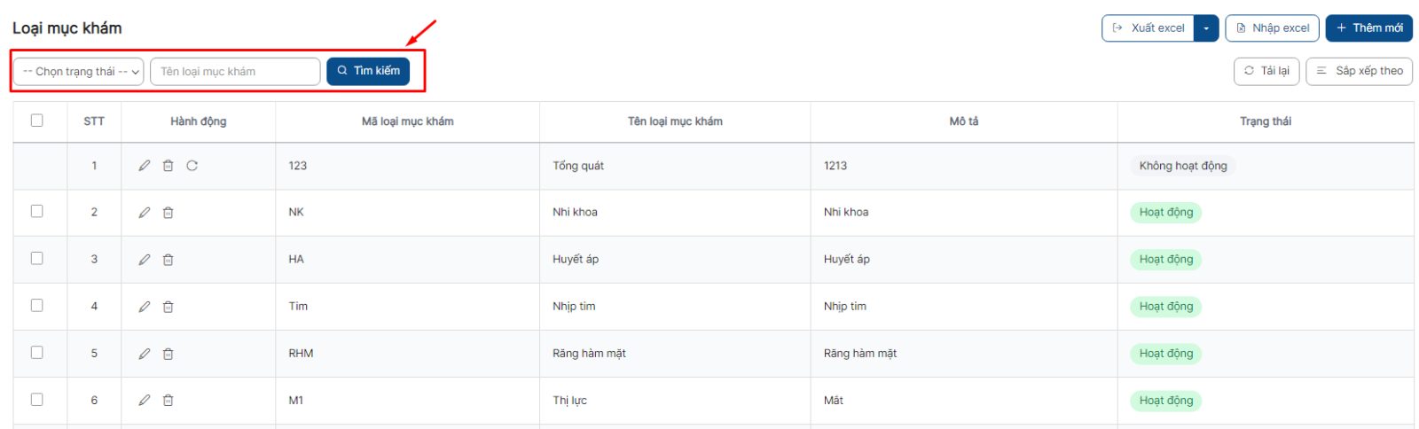Focus the Tên loại mục khám search field

pyautogui.click(x=235, y=72)
